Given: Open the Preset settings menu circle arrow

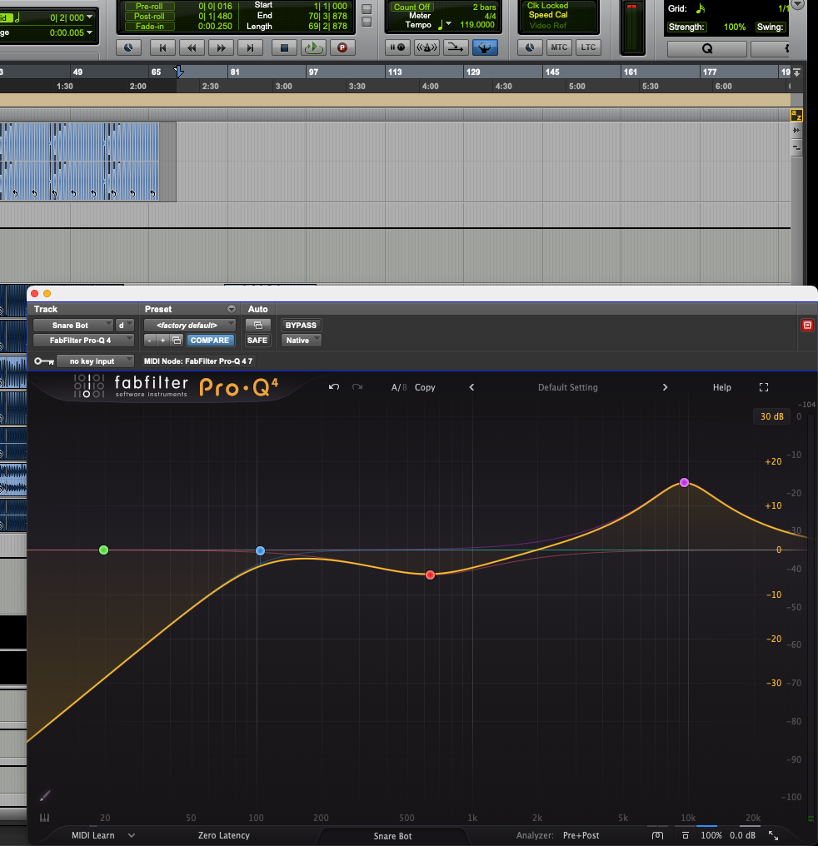Looking at the screenshot, I should [232, 309].
